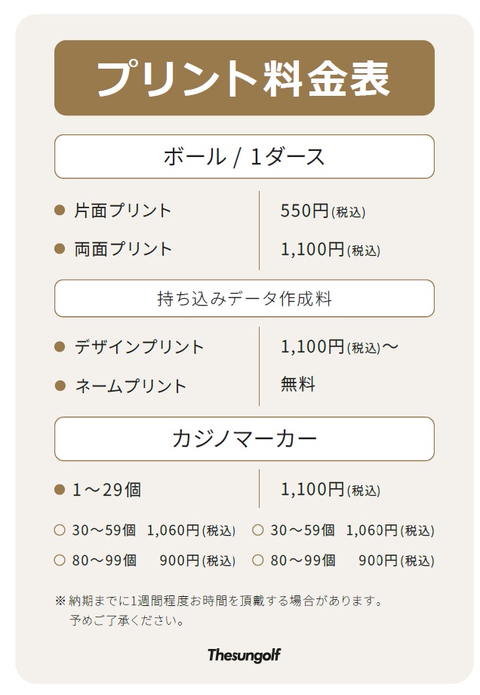480x695 pixels.
Task: Click the 片面プリント label
Action: (123, 211)
